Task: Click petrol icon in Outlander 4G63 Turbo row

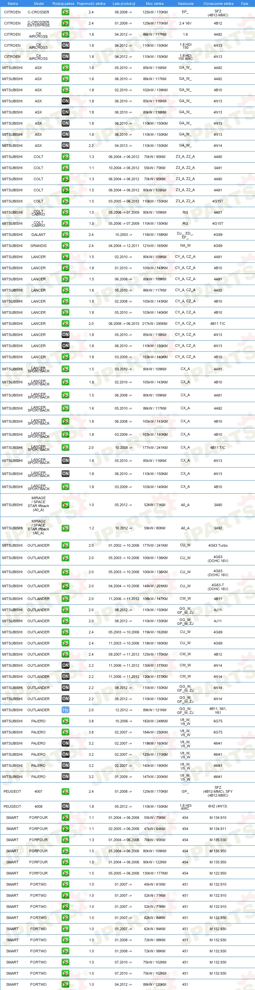Action: point(66,545)
